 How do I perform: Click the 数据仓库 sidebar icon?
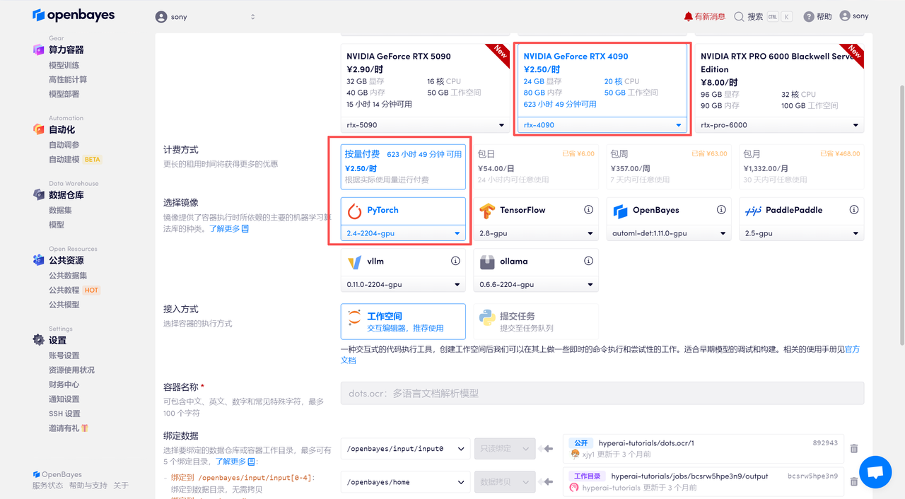[x=38, y=194]
